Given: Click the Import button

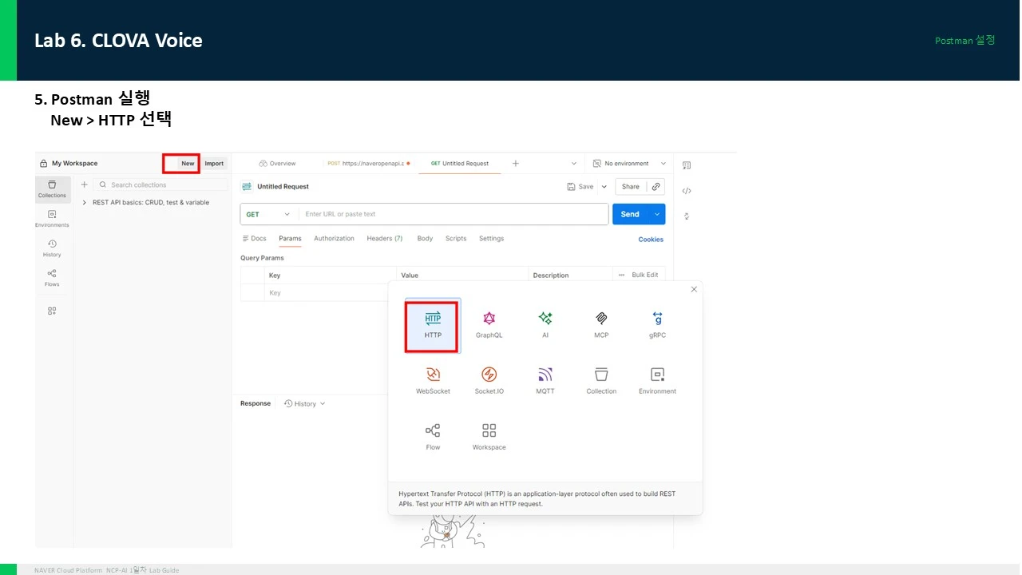Looking at the screenshot, I should pos(214,164).
